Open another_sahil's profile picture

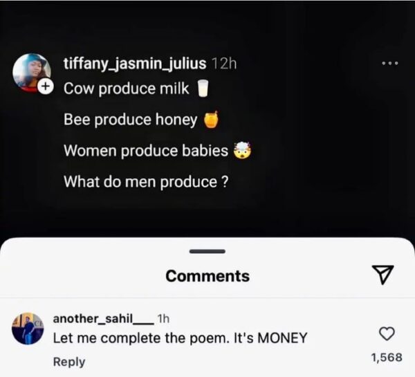(x=28, y=329)
